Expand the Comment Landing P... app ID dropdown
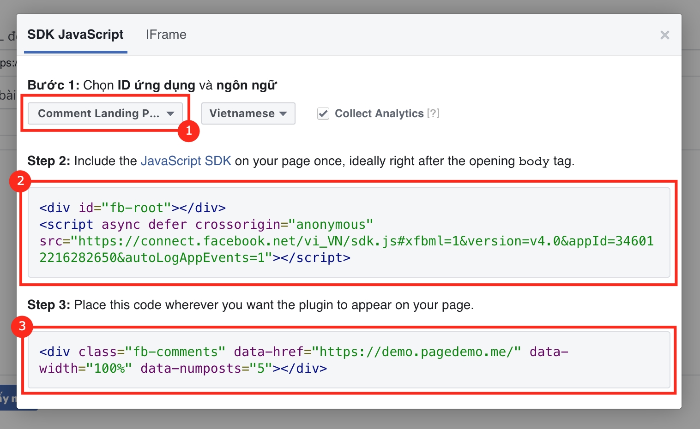Image resolution: width=700 pixels, height=429 pixels. pos(105,113)
